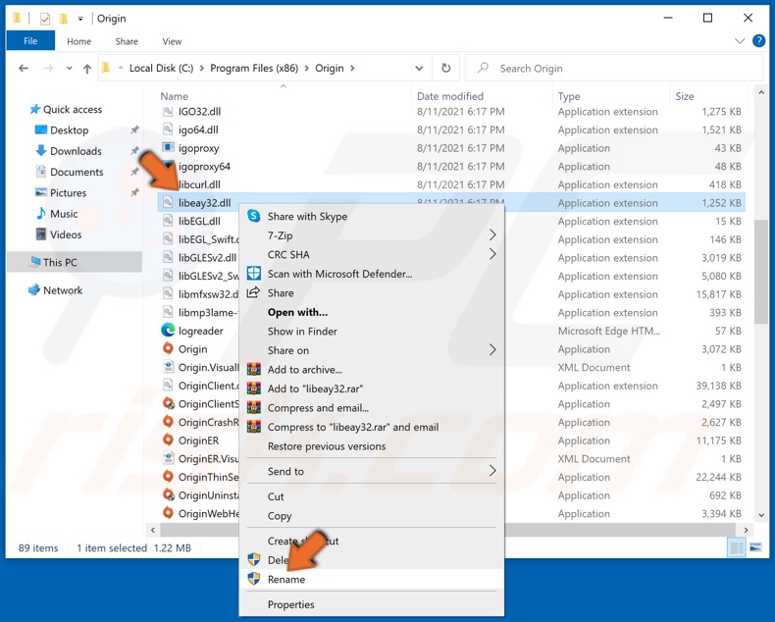Click Program Files (x86) in breadcrumb

click(254, 69)
